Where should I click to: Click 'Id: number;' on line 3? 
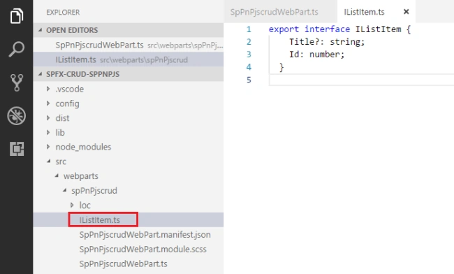317,54
